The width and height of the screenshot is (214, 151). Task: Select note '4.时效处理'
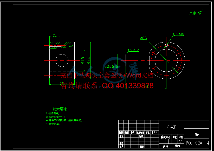[x=53, y=124]
